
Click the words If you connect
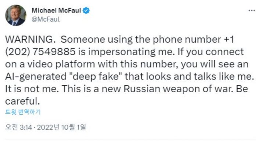click(210, 52)
